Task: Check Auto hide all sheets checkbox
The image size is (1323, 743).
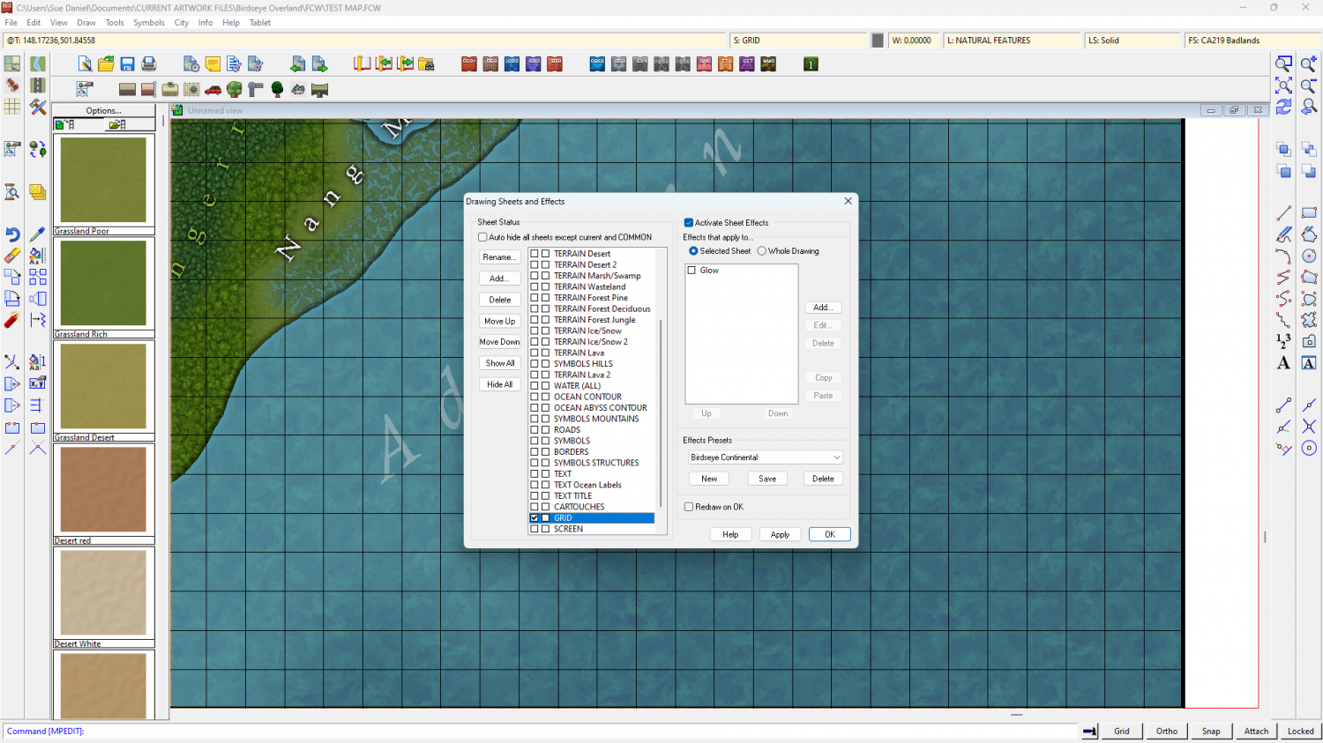Action: (x=482, y=237)
